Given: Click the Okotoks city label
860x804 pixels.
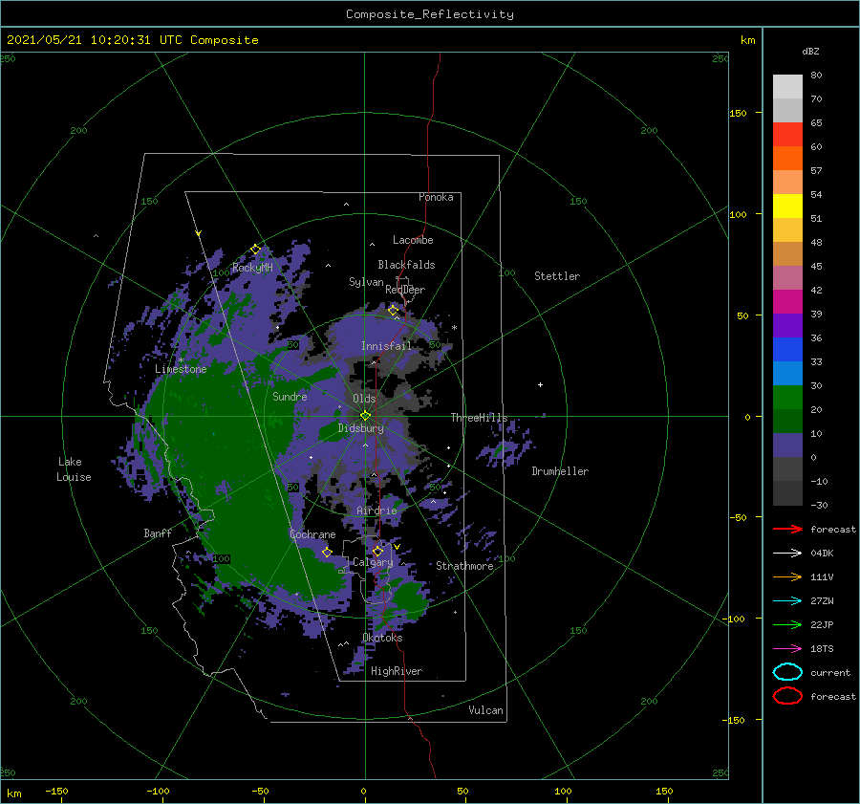Looking at the screenshot, I should pyautogui.click(x=382, y=638).
